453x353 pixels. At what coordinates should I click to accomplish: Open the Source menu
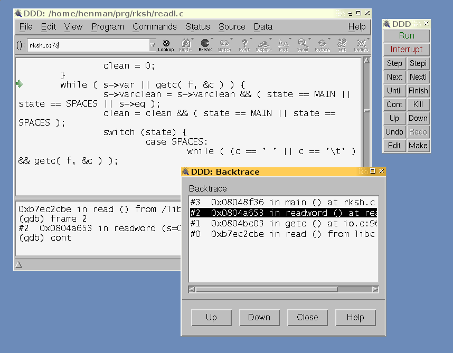(x=232, y=26)
